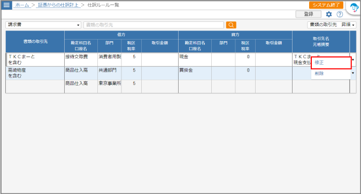
Task: Select the 高崎物産 を含む cell
Action: [35, 73]
